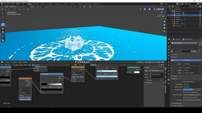Open the Physics properties tab icon

(169, 71)
